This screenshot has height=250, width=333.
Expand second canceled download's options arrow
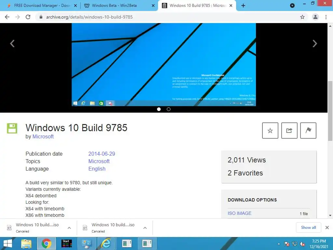(x=145, y=228)
